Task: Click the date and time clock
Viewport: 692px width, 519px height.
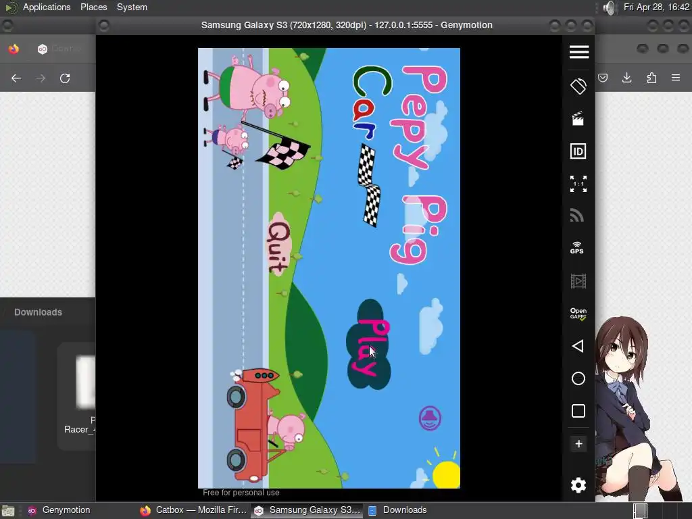Action: tap(656, 7)
